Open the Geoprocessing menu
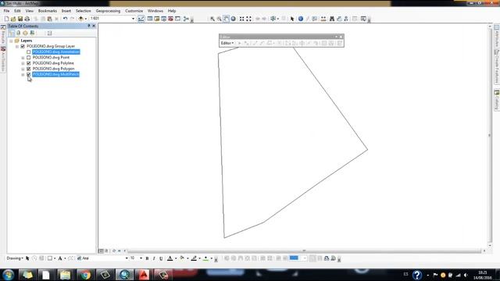This screenshot has width=500, height=281. 108,11
